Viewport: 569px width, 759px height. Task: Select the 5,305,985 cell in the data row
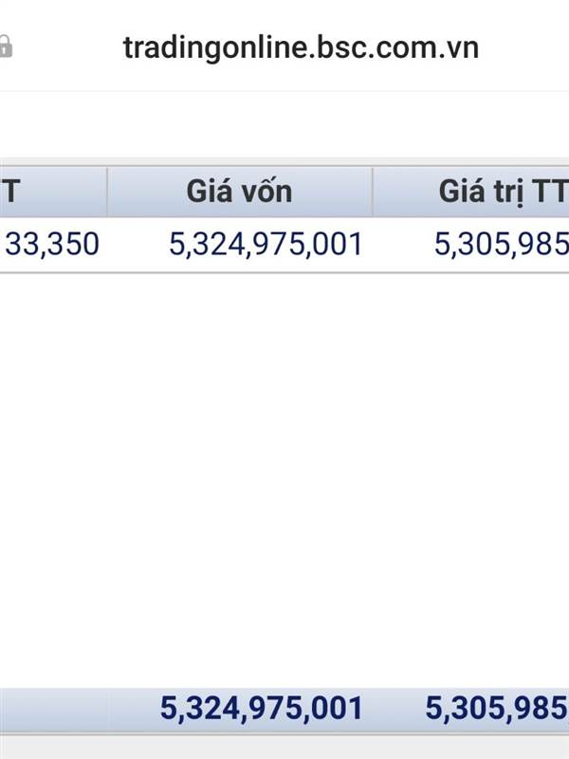tap(502, 244)
